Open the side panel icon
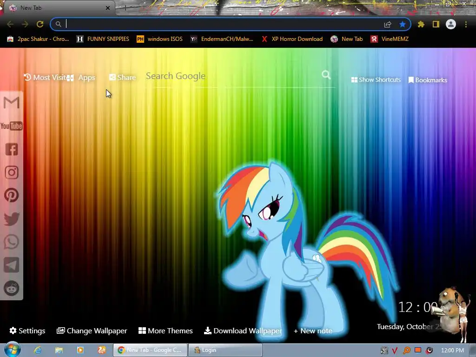 [436, 24]
